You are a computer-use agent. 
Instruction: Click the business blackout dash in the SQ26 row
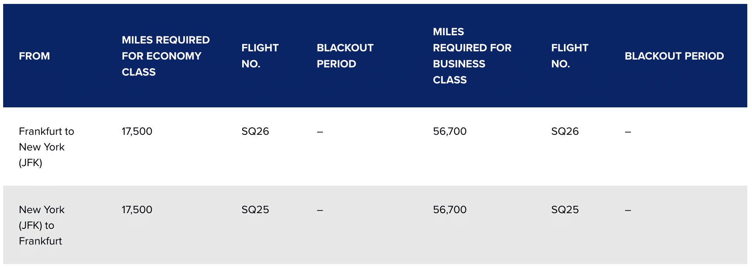628,132
